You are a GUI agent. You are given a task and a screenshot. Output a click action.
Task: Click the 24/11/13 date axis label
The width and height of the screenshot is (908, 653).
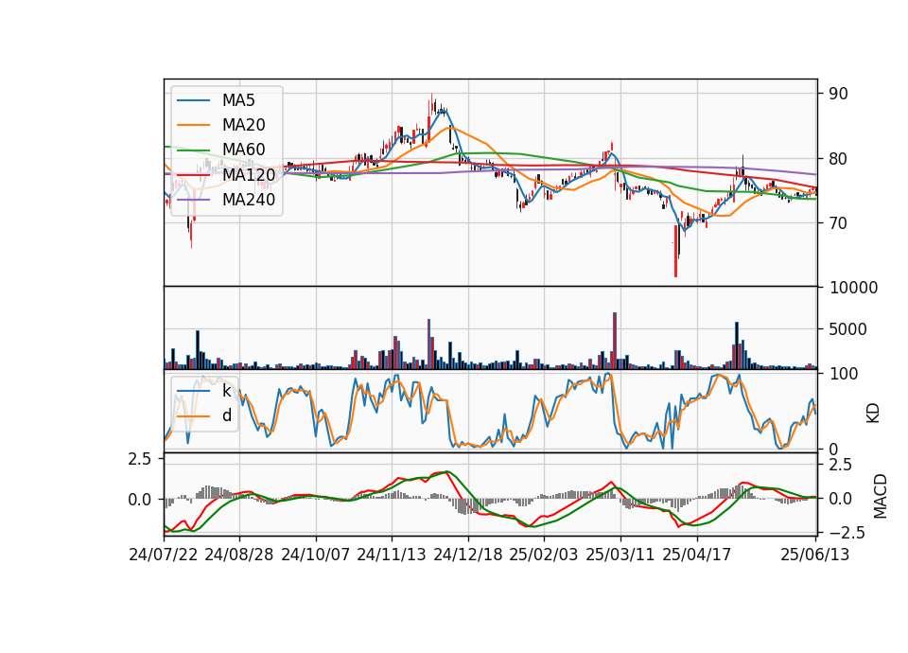(392, 555)
